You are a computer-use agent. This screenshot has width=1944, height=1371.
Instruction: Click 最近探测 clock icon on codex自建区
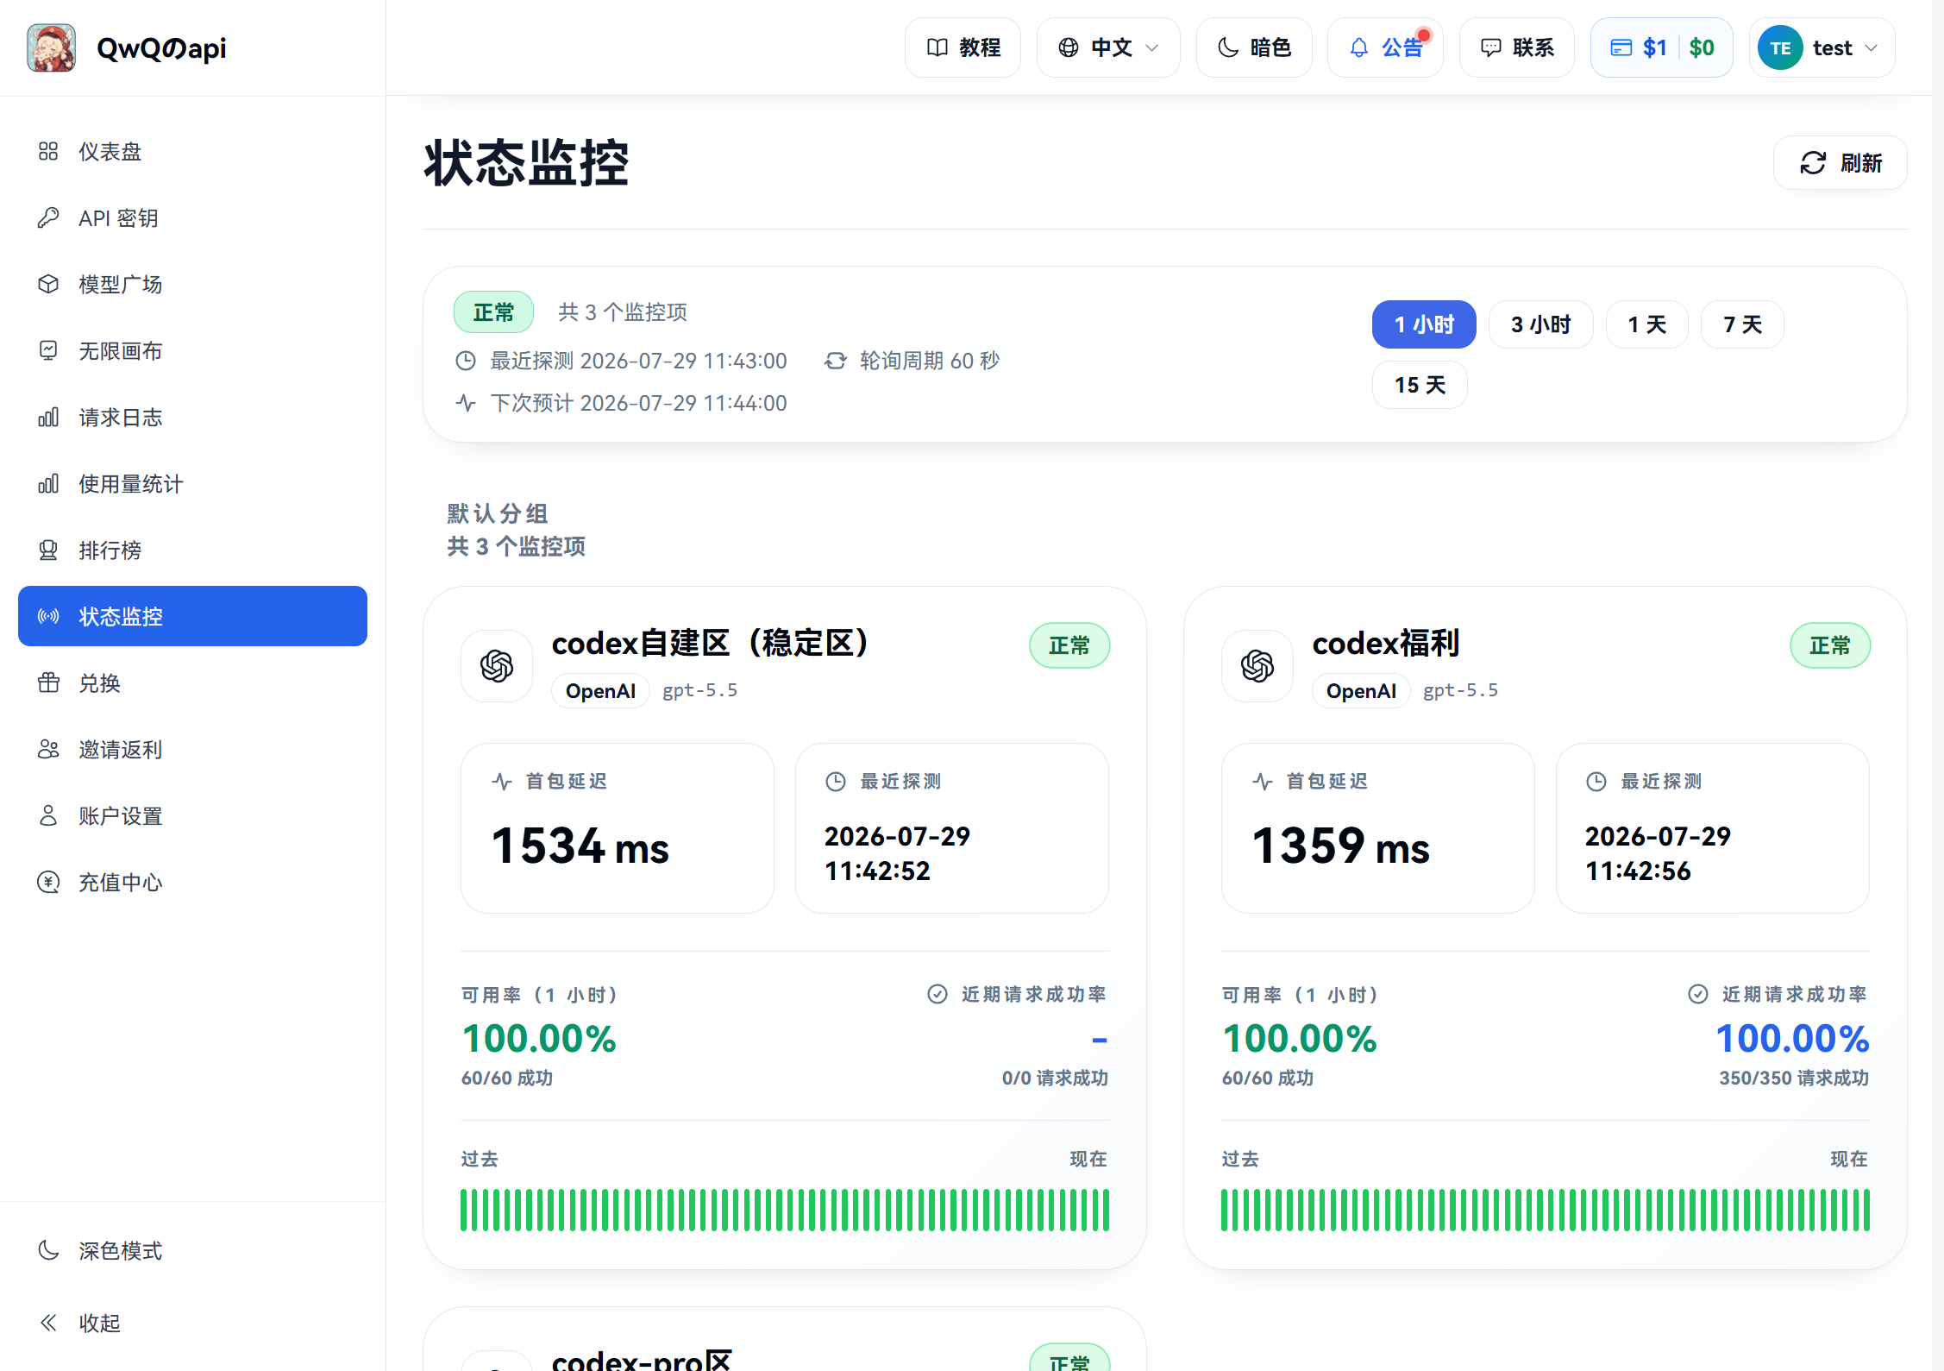[836, 782]
